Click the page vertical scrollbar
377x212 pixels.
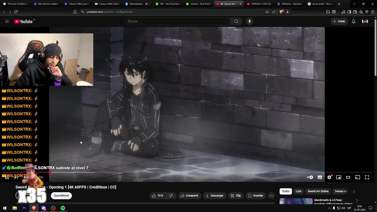click(375, 47)
